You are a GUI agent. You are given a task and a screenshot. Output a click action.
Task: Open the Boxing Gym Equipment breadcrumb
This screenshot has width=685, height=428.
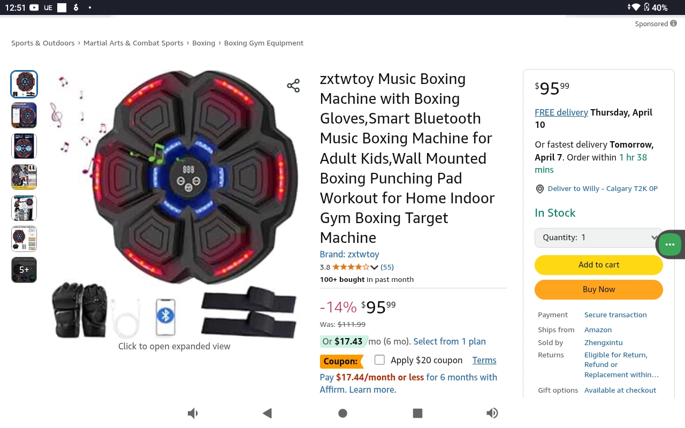263,43
